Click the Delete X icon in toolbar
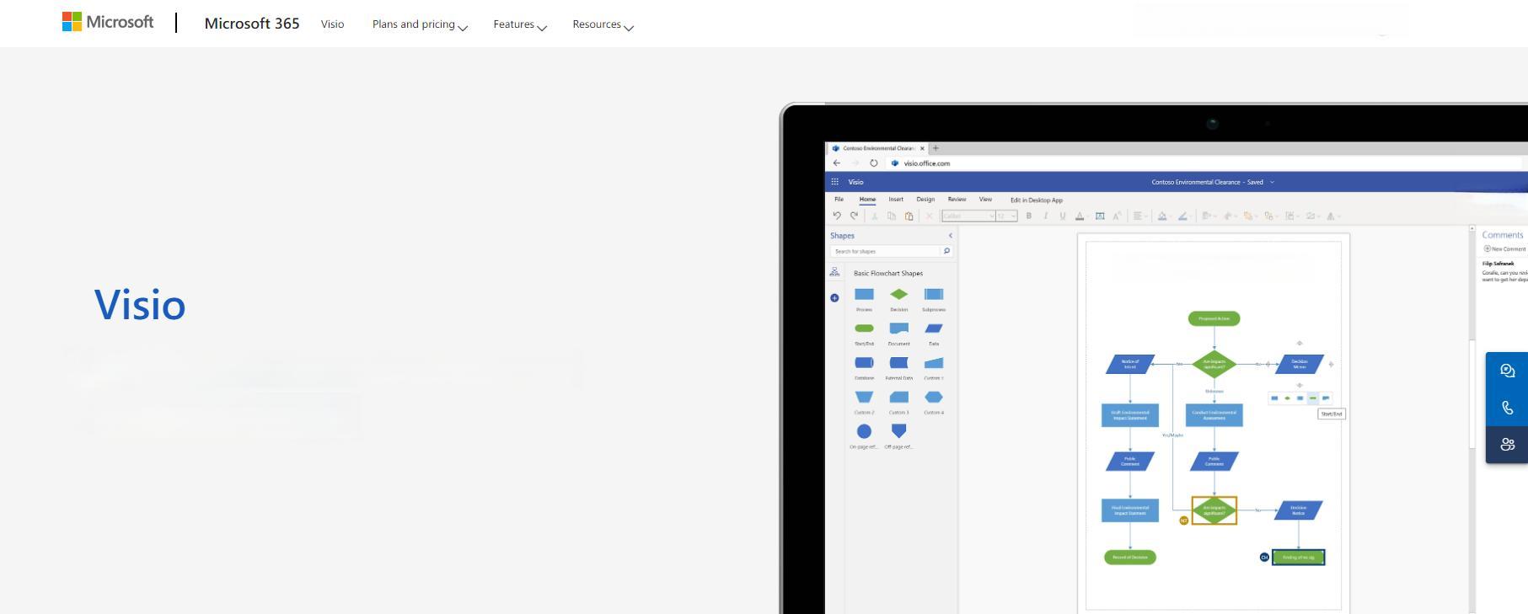Viewport: 1528px width, 614px height. click(930, 216)
